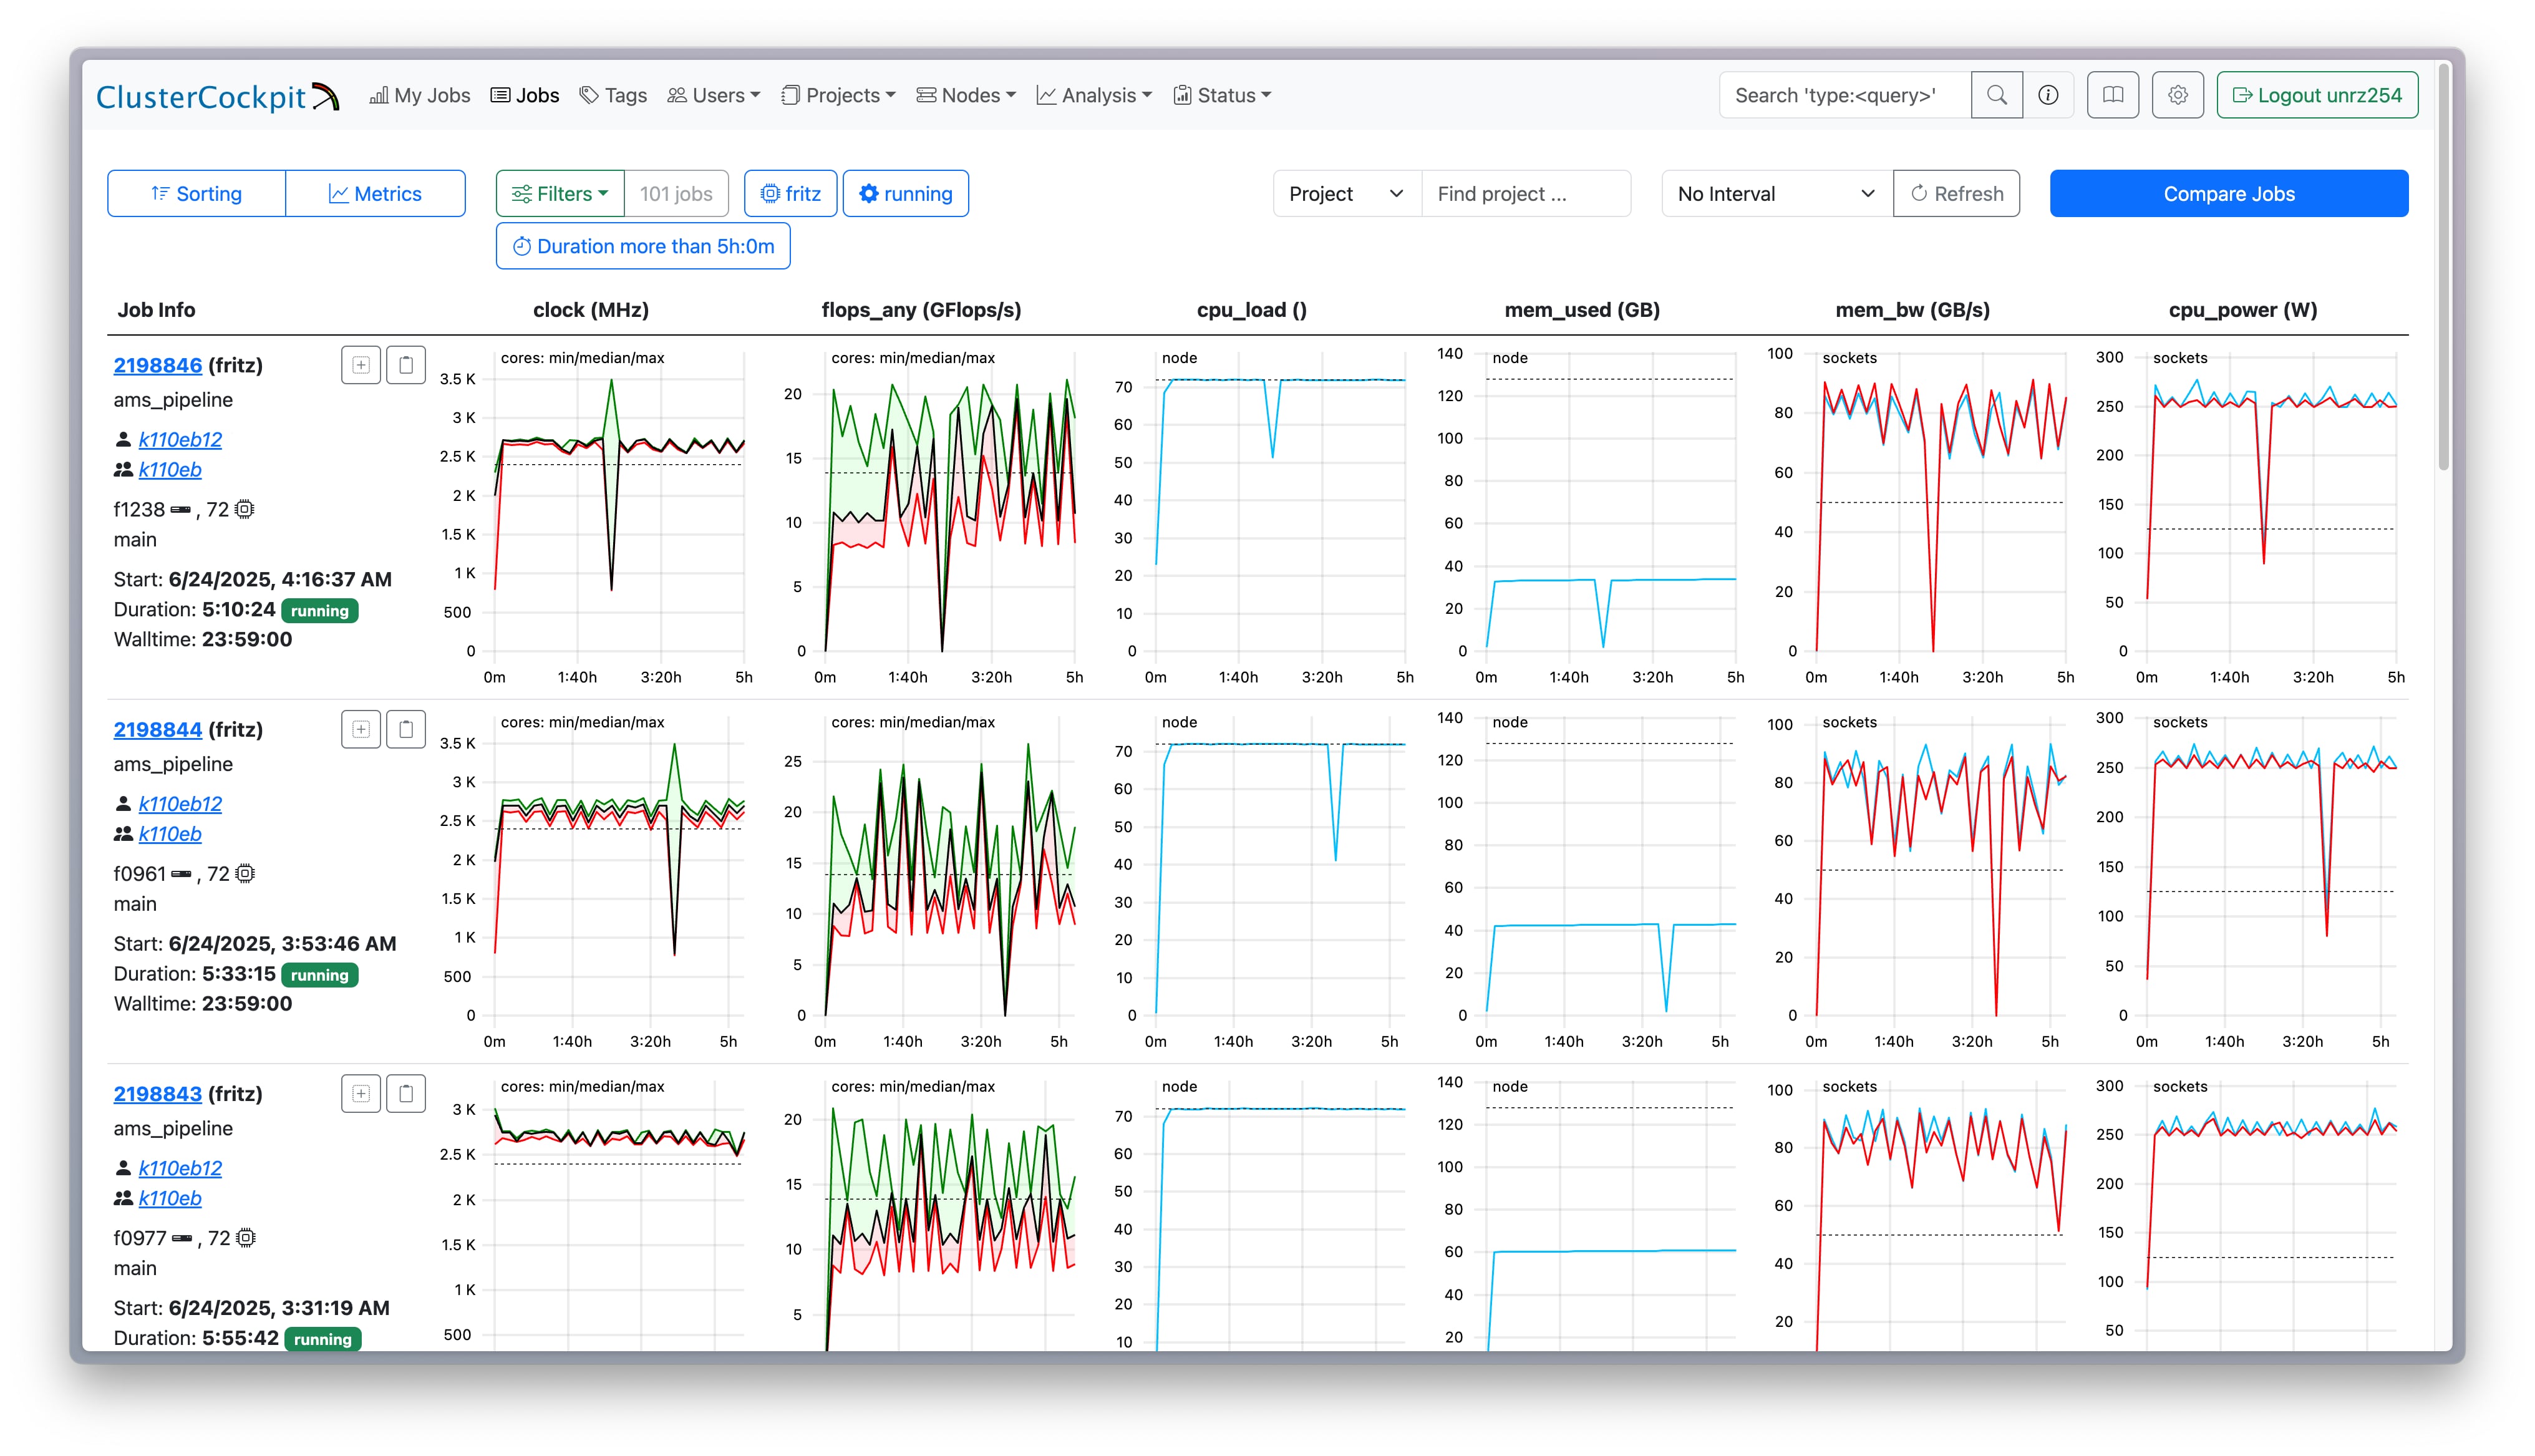Open the search info icon
Viewport: 2535px width, 1456px height.
point(2047,95)
